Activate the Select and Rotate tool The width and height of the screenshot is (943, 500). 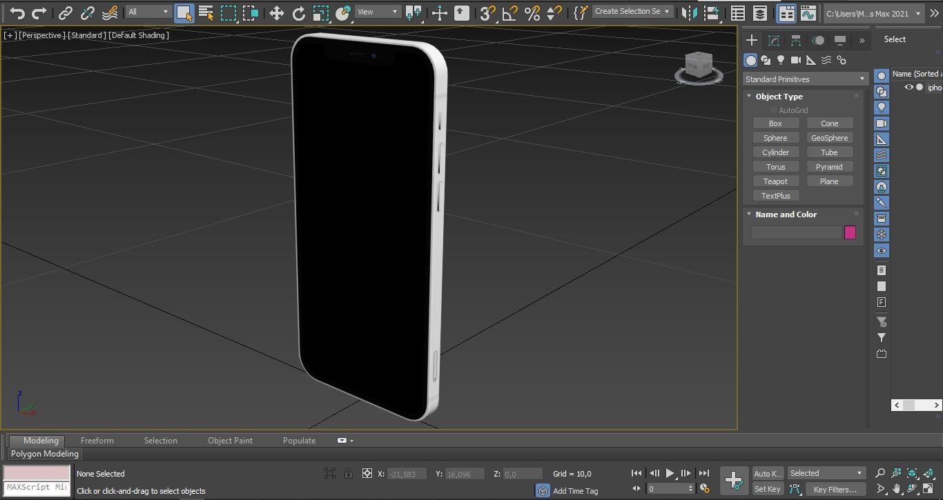tap(298, 12)
